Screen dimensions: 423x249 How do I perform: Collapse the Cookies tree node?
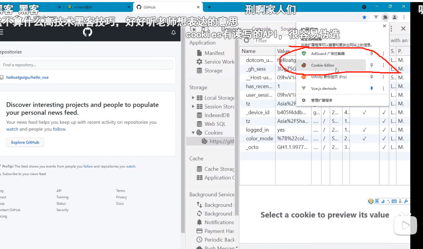tap(193, 133)
